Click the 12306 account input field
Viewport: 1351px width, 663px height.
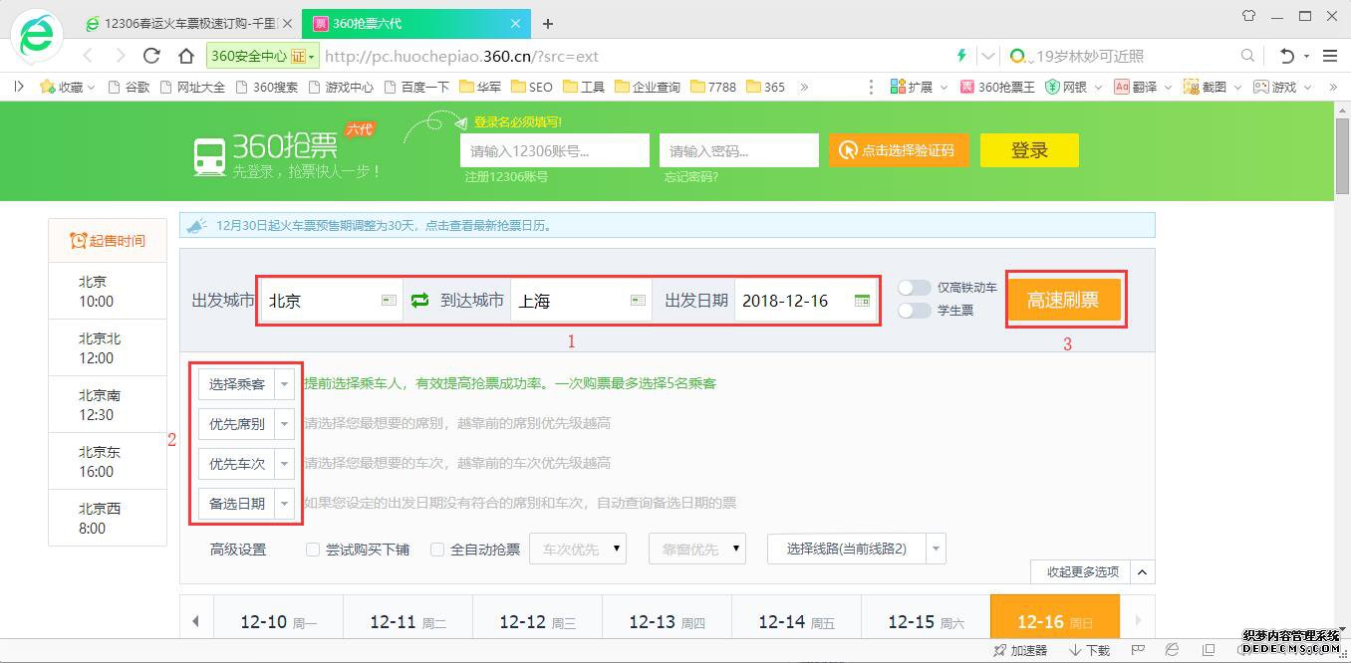click(x=555, y=150)
